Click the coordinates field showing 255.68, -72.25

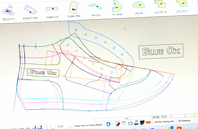pos(161,117)
